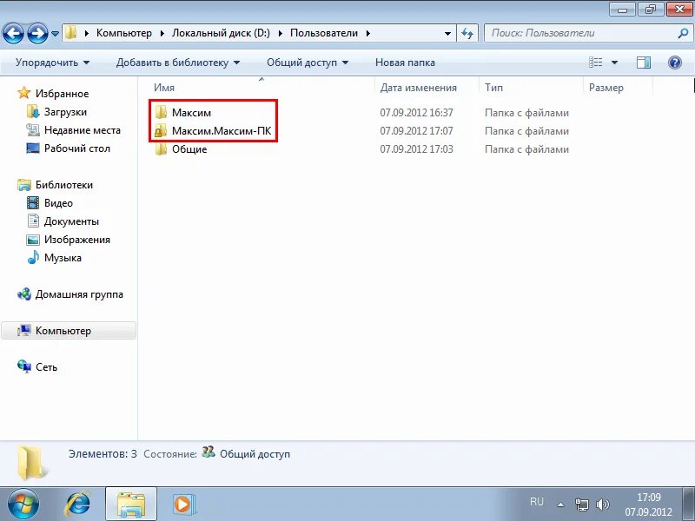Change view with the view mode icon
695x521 pixels.
tap(595, 63)
